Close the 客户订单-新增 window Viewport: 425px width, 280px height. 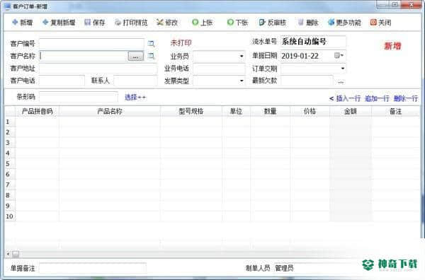[x=410, y=5]
